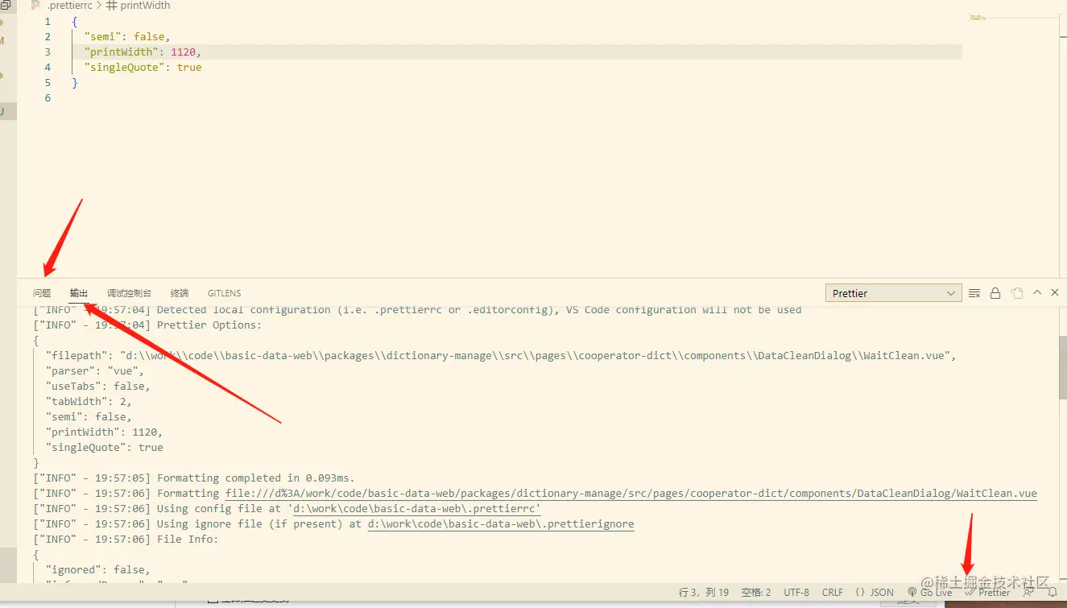Place cursor on the 1120 value in editor

point(184,52)
